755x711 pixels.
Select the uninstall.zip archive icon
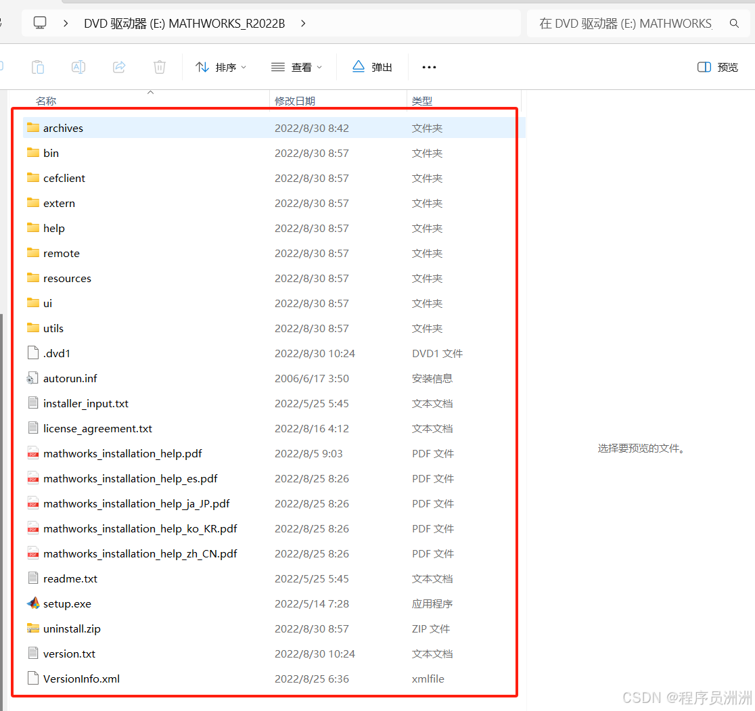(33, 628)
